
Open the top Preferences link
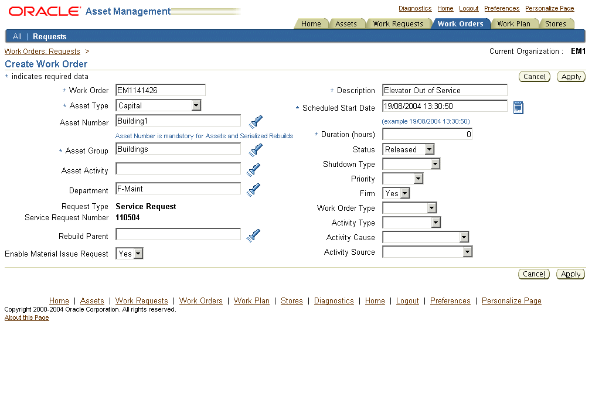tap(502, 8)
